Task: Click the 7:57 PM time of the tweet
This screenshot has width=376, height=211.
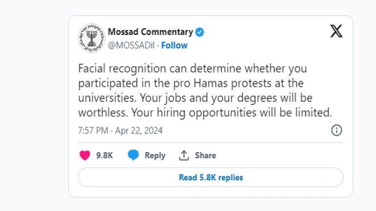Action: point(93,131)
